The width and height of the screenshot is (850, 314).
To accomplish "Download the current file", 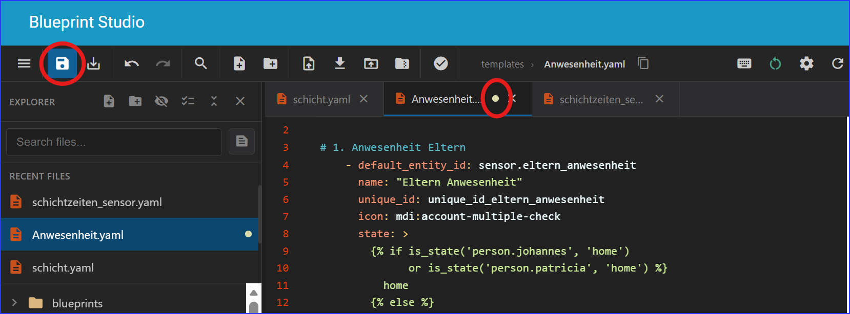I will 339,63.
